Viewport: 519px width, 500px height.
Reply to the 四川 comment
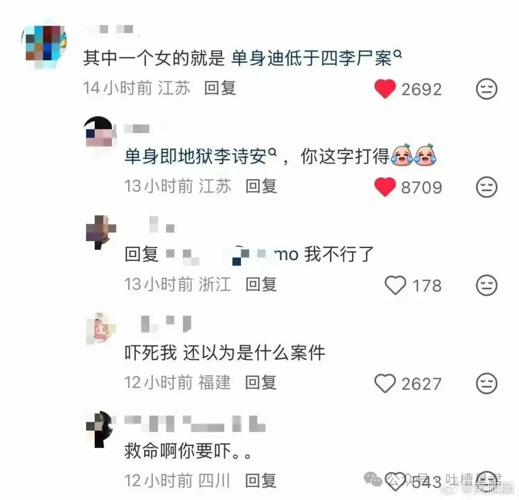(x=261, y=481)
